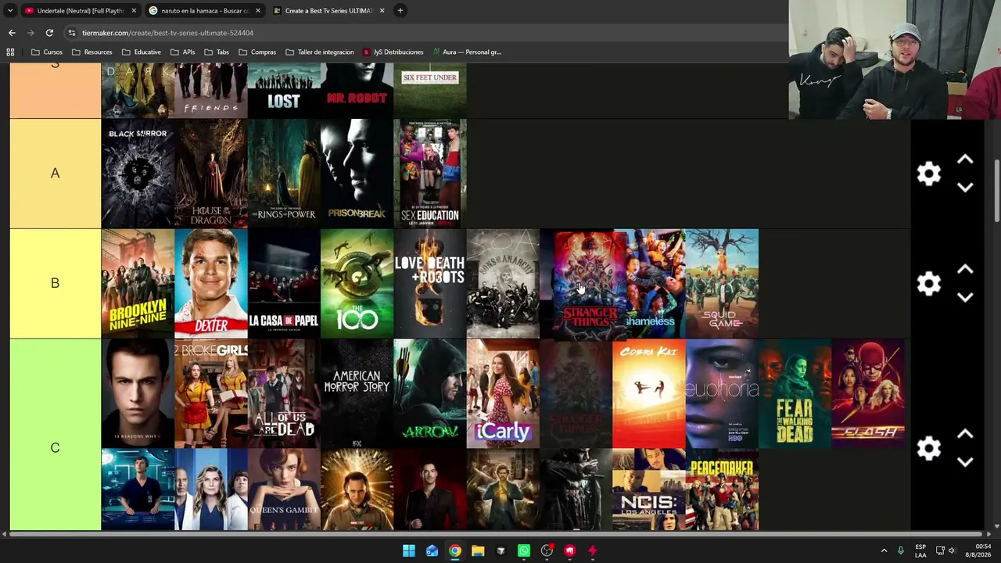Select the Rings of Power poster
The image size is (1001, 563).
click(x=284, y=174)
